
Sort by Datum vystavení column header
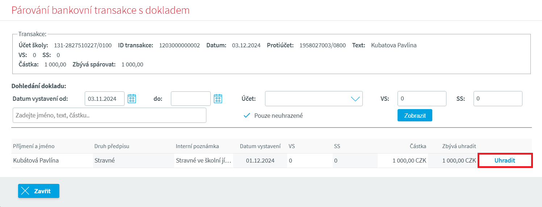260,146
